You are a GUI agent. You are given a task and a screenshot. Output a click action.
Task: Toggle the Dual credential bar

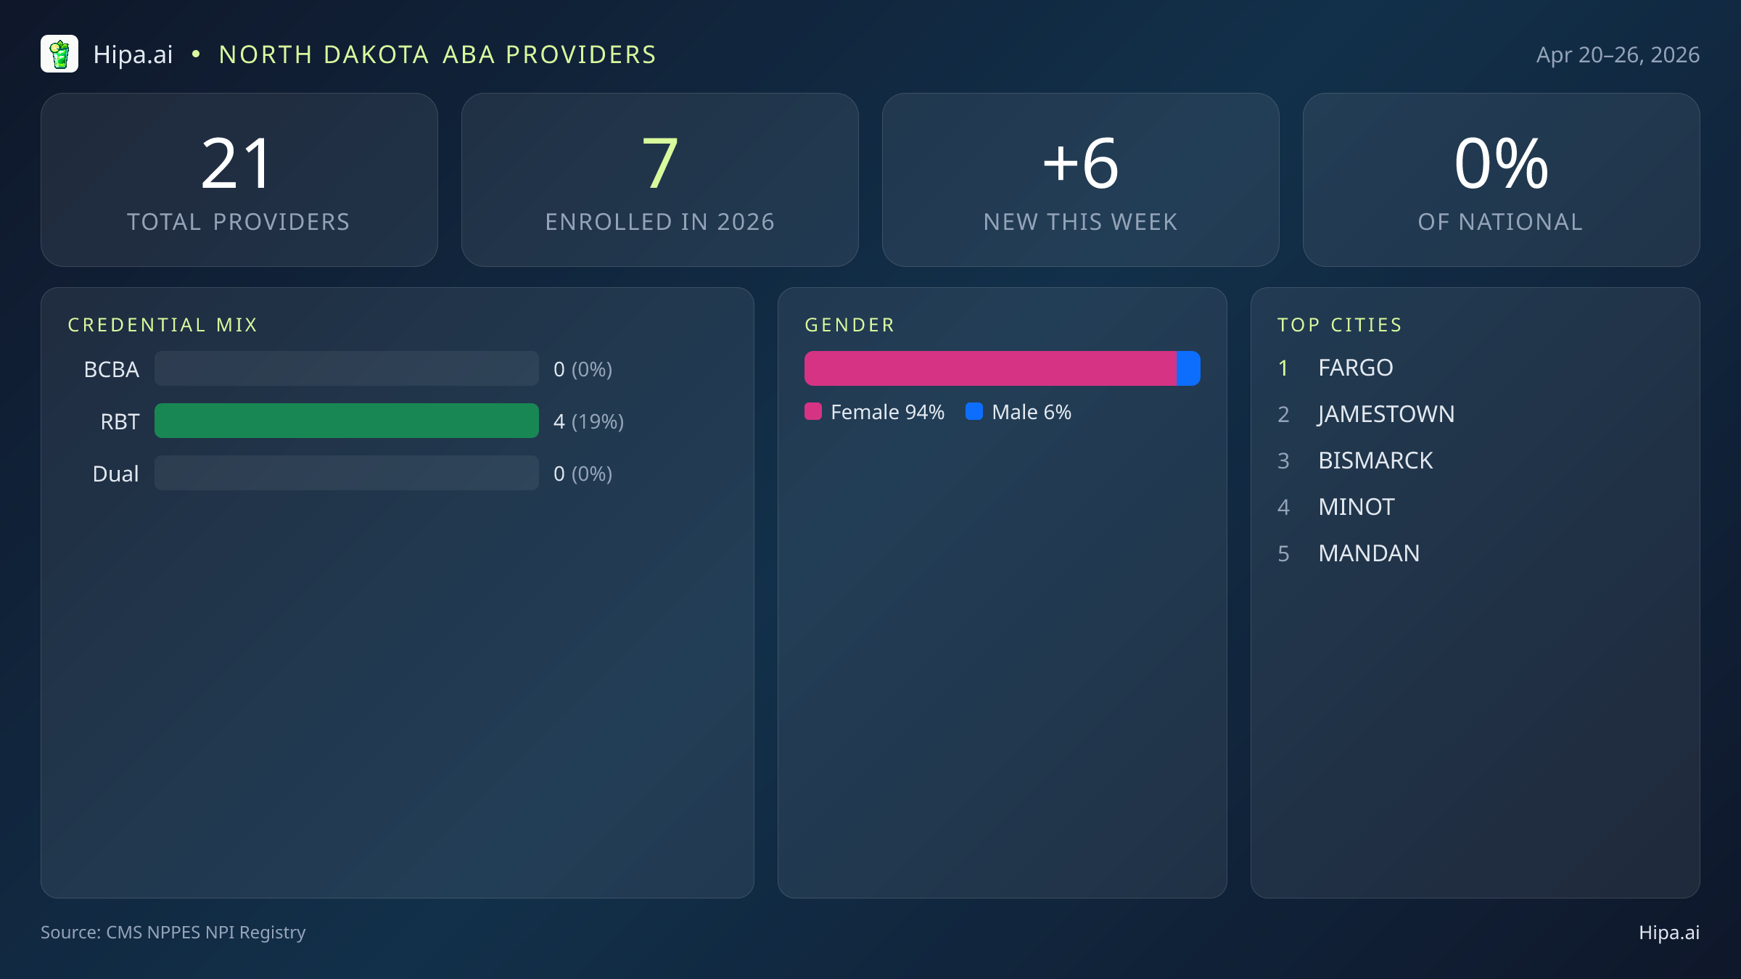[346, 473]
